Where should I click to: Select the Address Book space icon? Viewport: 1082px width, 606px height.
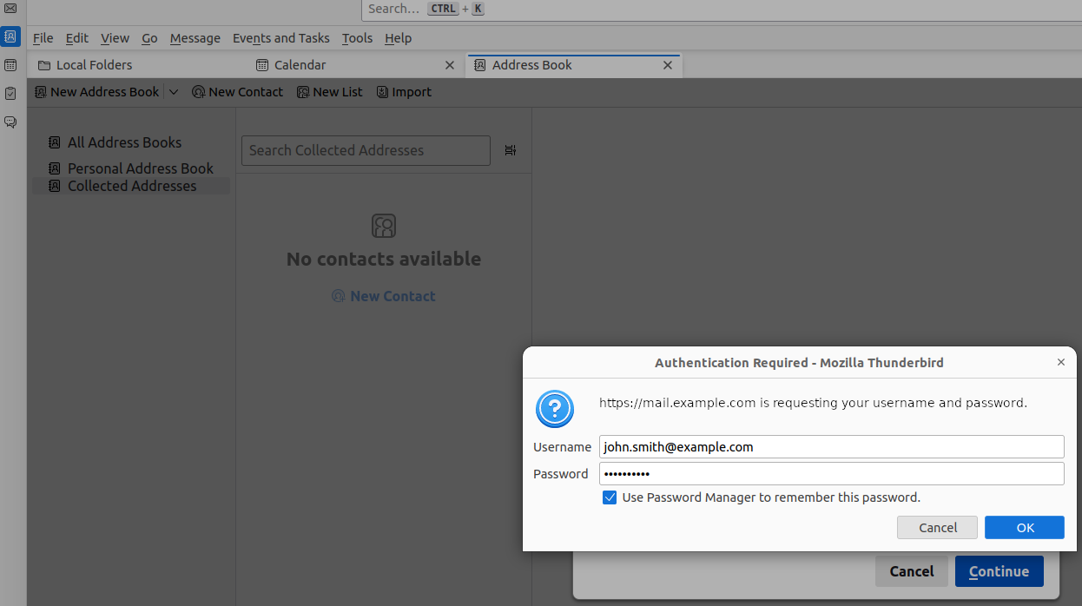[x=10, y=36]
